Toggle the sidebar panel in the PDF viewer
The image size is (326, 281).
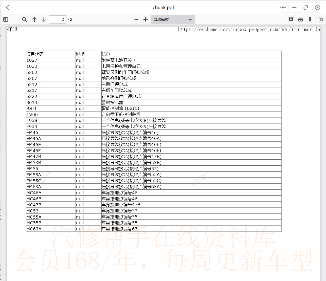coord(6,19)
